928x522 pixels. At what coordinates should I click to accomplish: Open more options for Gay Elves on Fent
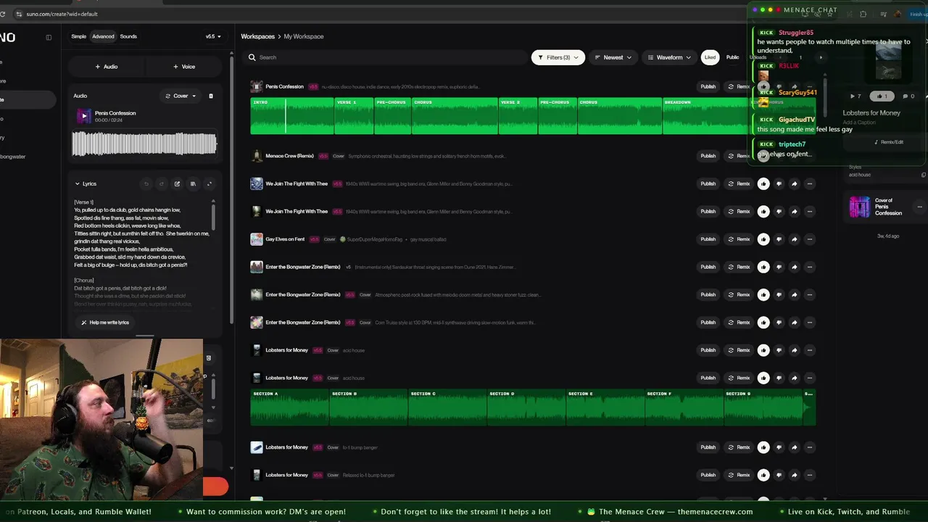point(809,239)
